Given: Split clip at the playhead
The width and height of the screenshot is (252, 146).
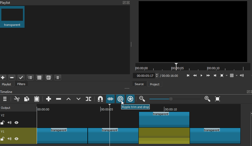Looking at the screenshot, I should coord(88,99).
